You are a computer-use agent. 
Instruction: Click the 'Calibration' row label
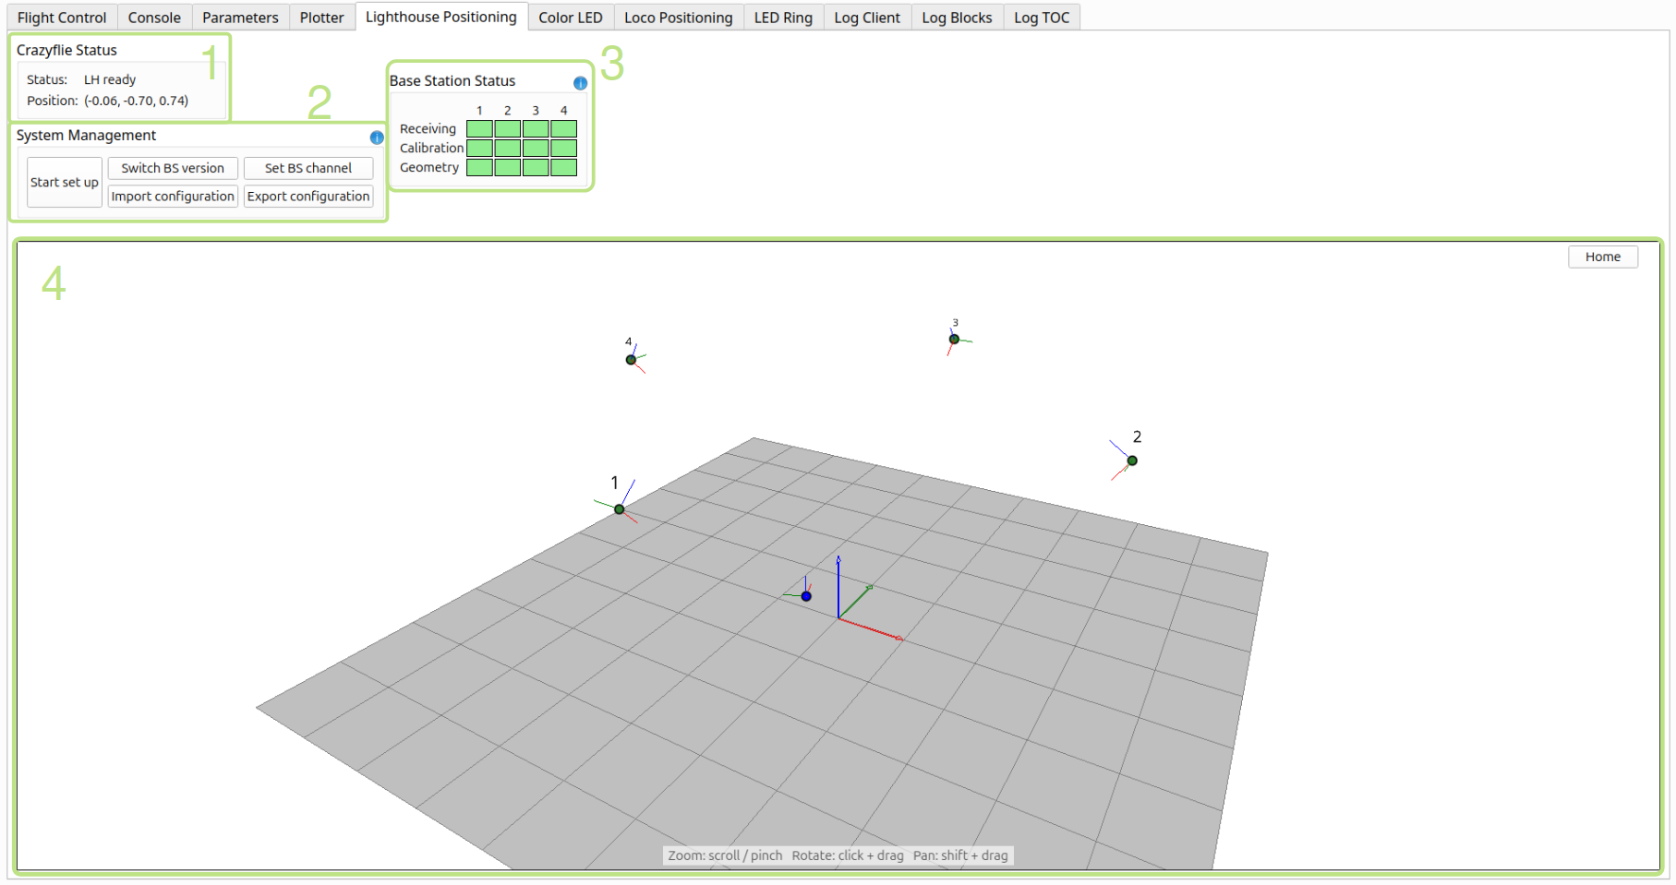tap(431, 148)
